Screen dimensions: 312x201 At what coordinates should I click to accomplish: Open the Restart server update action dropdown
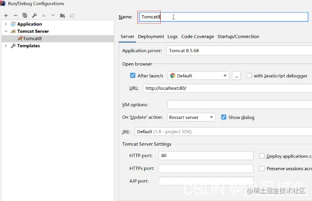tap(191, 117)
